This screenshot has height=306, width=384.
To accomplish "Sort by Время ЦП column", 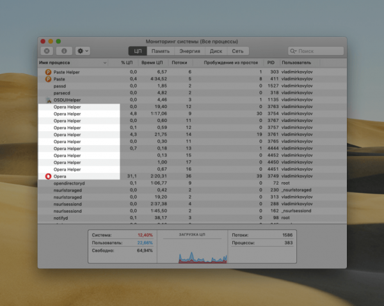I will 152,63.
